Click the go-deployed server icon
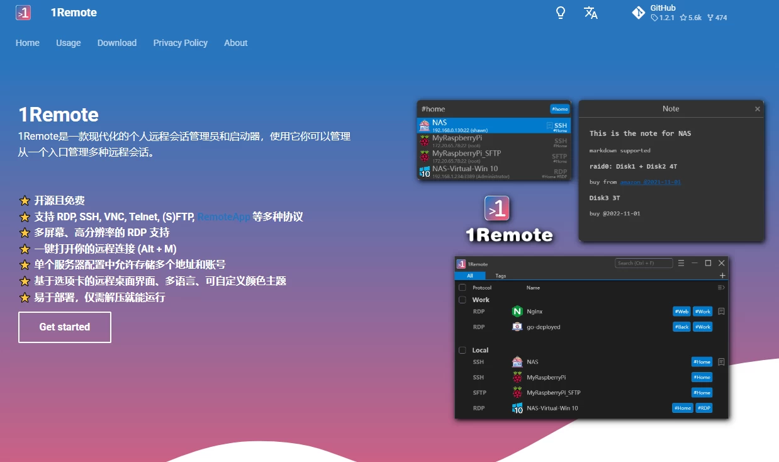Image resolution: width=779 pixels, height=462 pixels. [x=517, y=327]
